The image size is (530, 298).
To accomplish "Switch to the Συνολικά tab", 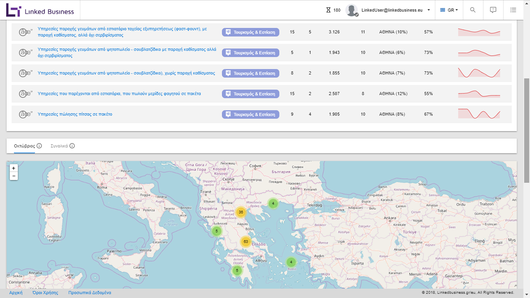I will 59,146.
